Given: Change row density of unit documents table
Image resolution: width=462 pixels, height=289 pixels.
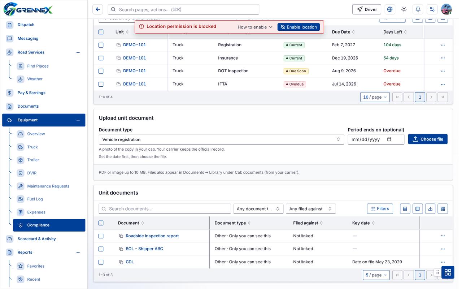Looking at the screenshot, I should 405,209.
